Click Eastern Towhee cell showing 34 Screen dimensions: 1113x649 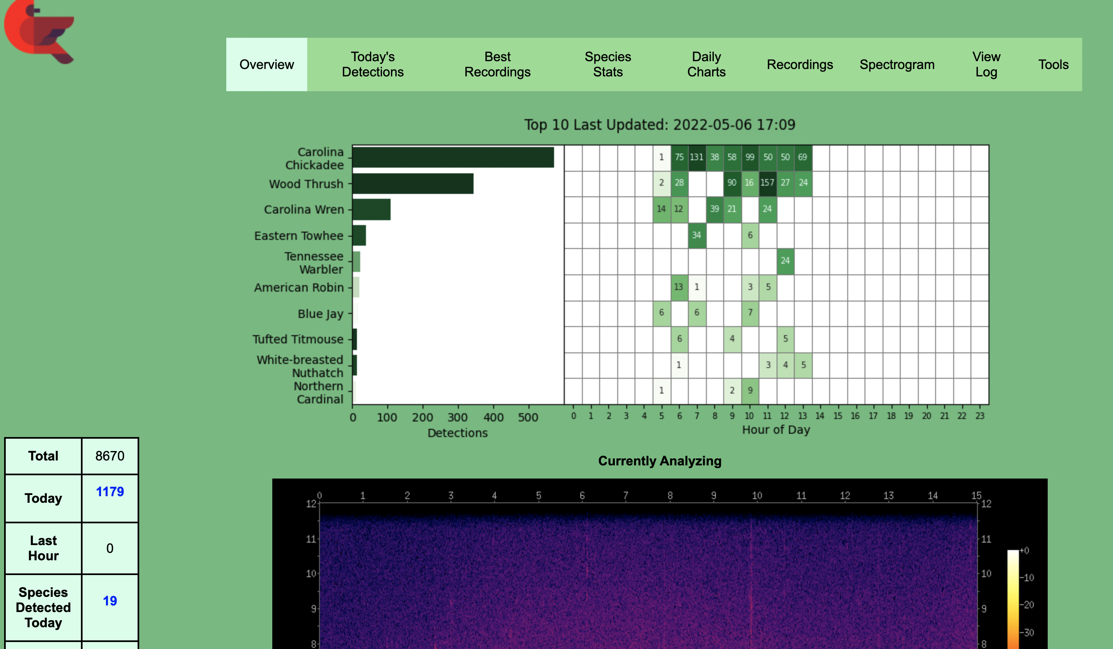tap(697, 235)
